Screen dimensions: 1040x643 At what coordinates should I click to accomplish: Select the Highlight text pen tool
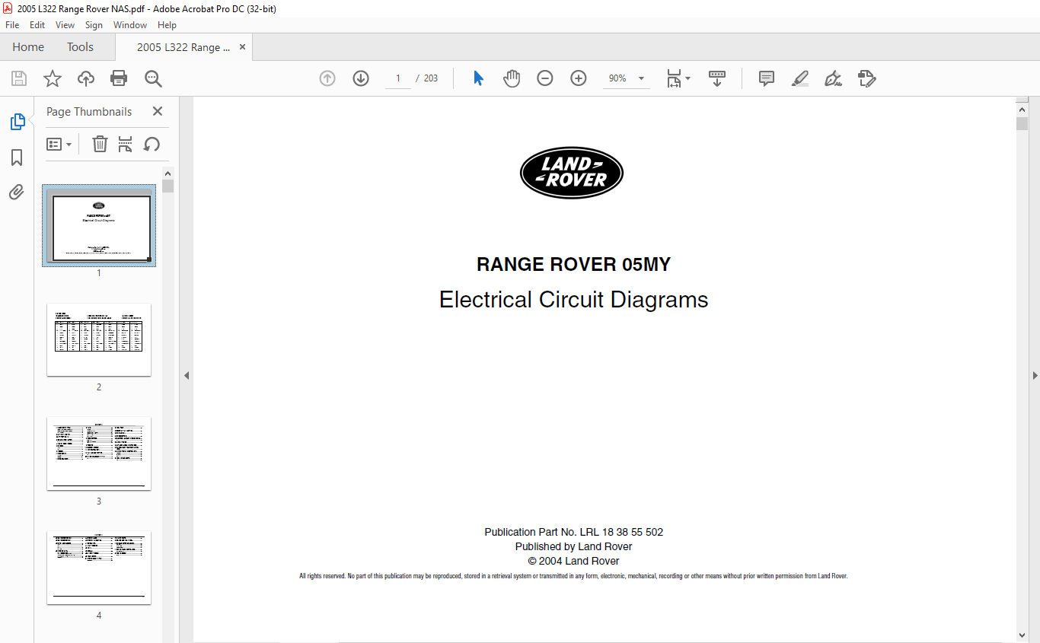click(x=800, y=78)
